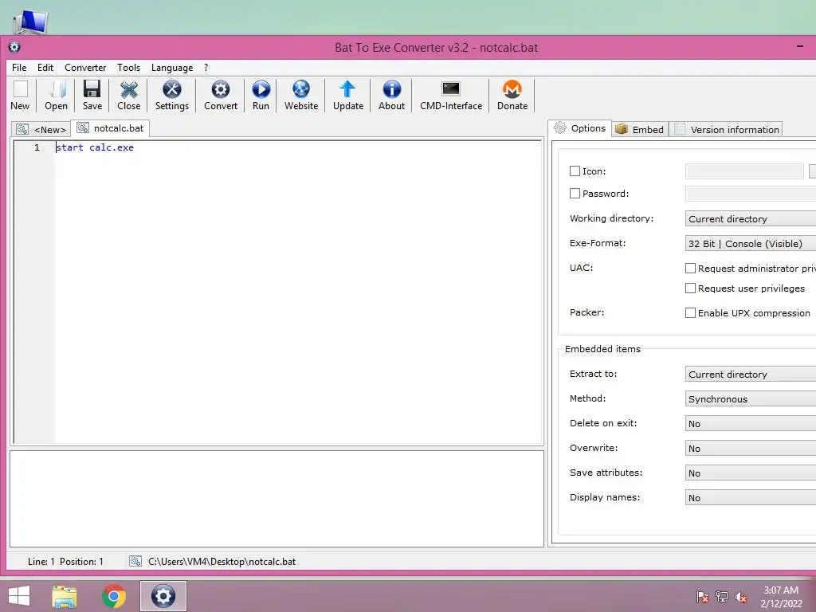The width and height of the screenshot is (816, 612).
Task: Click the 'start calc.exe' code line
Action: (x=95, y=147)
